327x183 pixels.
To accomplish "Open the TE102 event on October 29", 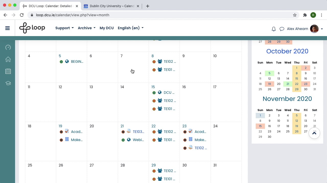I will 170,171.
